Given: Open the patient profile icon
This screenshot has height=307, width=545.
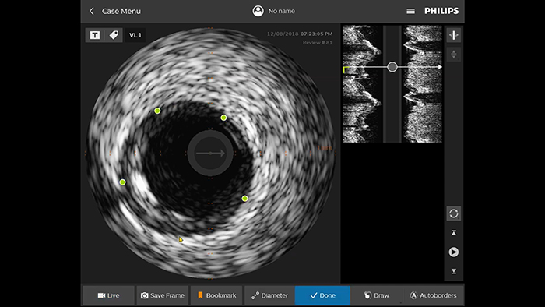Looking at the screenshot, I should [258, 11].
